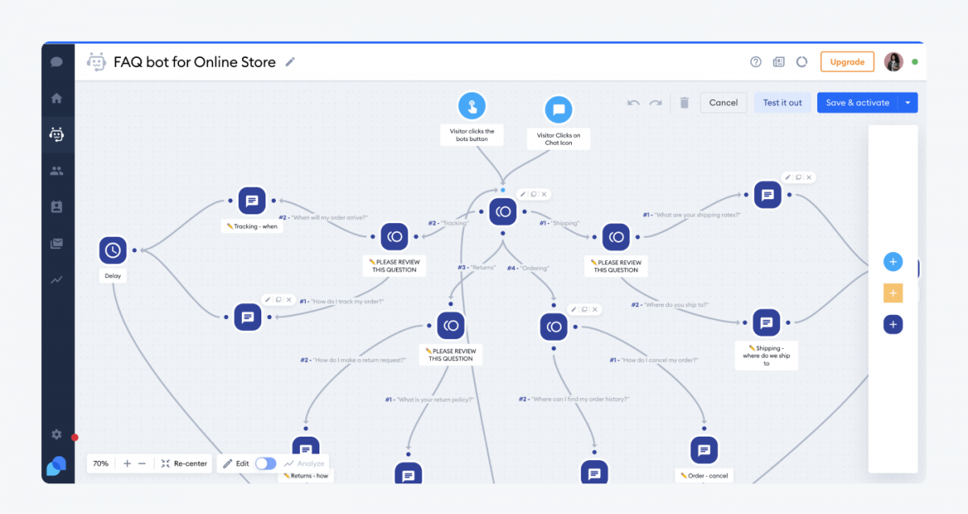Open Analytics via the chart icon
968x514 pixels.
coord(56,280)
